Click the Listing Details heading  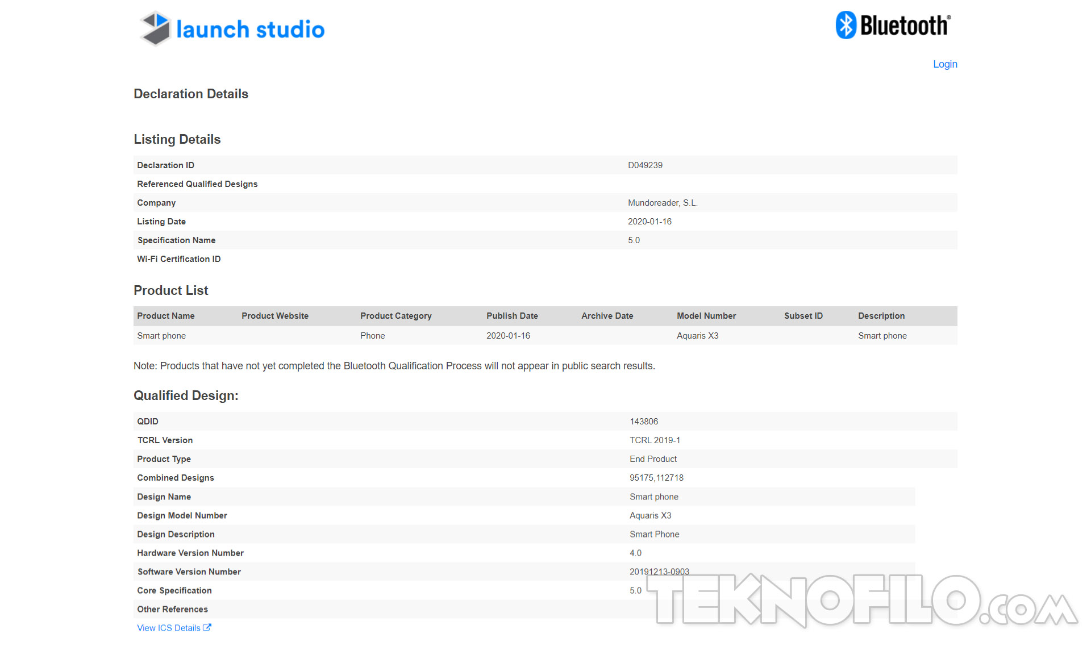tap(177, 139)
